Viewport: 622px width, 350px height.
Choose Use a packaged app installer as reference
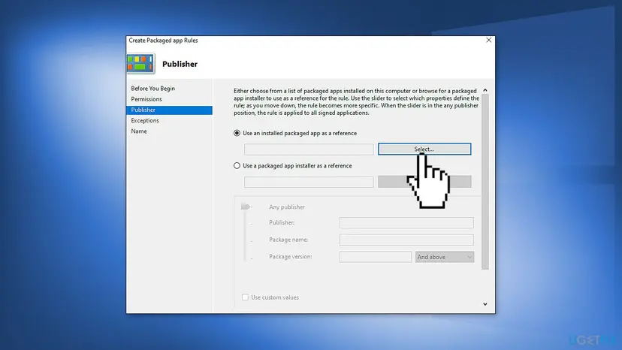point(237,165)
